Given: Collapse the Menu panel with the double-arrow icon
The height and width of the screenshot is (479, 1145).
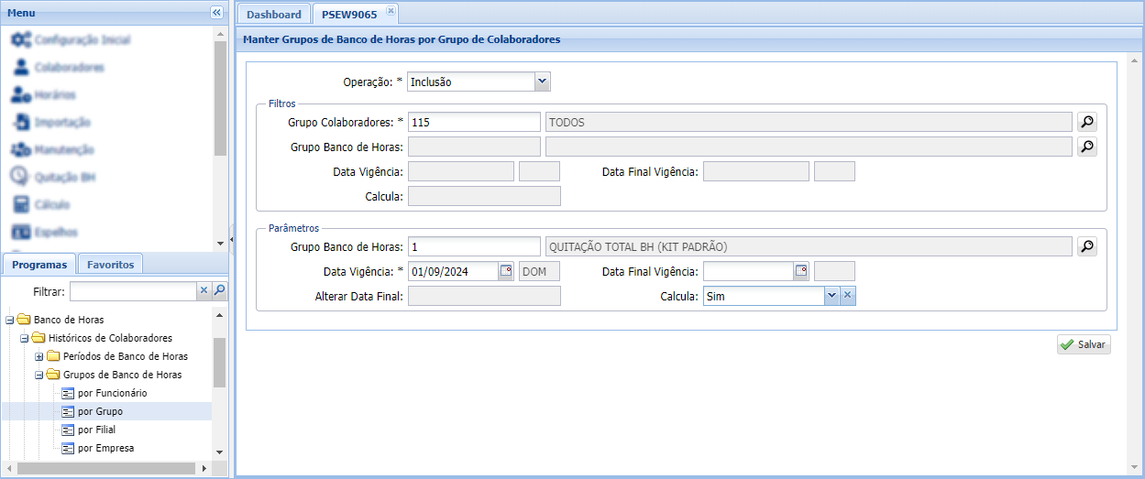Looking at the screenshot, I should coord(216,13).
